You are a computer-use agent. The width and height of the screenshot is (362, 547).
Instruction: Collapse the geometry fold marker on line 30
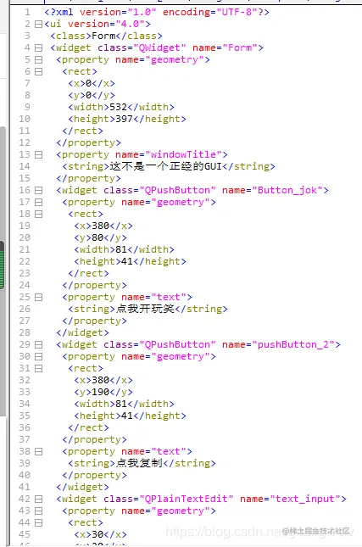point(39,356)
